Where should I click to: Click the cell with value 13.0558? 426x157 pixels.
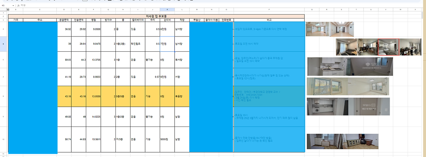pos(94,96)
